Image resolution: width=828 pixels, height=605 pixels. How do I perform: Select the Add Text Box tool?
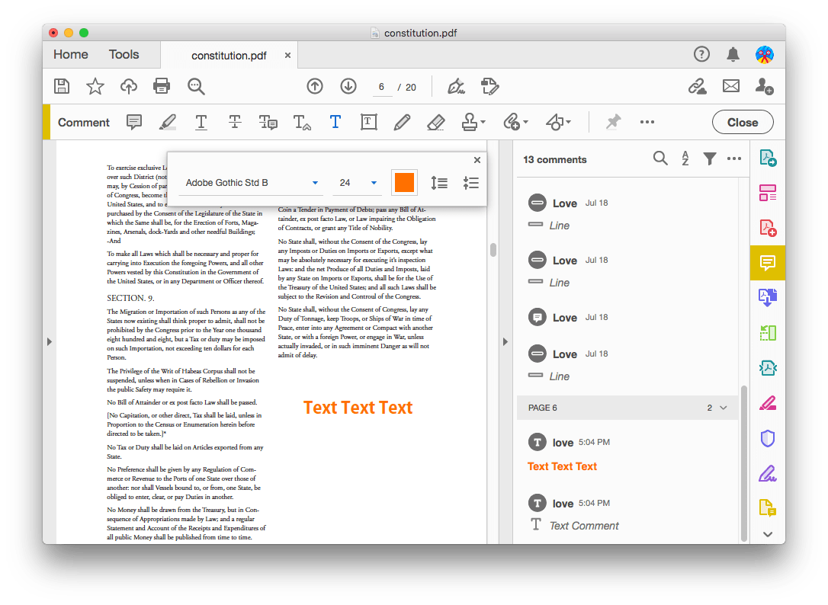pos(368,122)
